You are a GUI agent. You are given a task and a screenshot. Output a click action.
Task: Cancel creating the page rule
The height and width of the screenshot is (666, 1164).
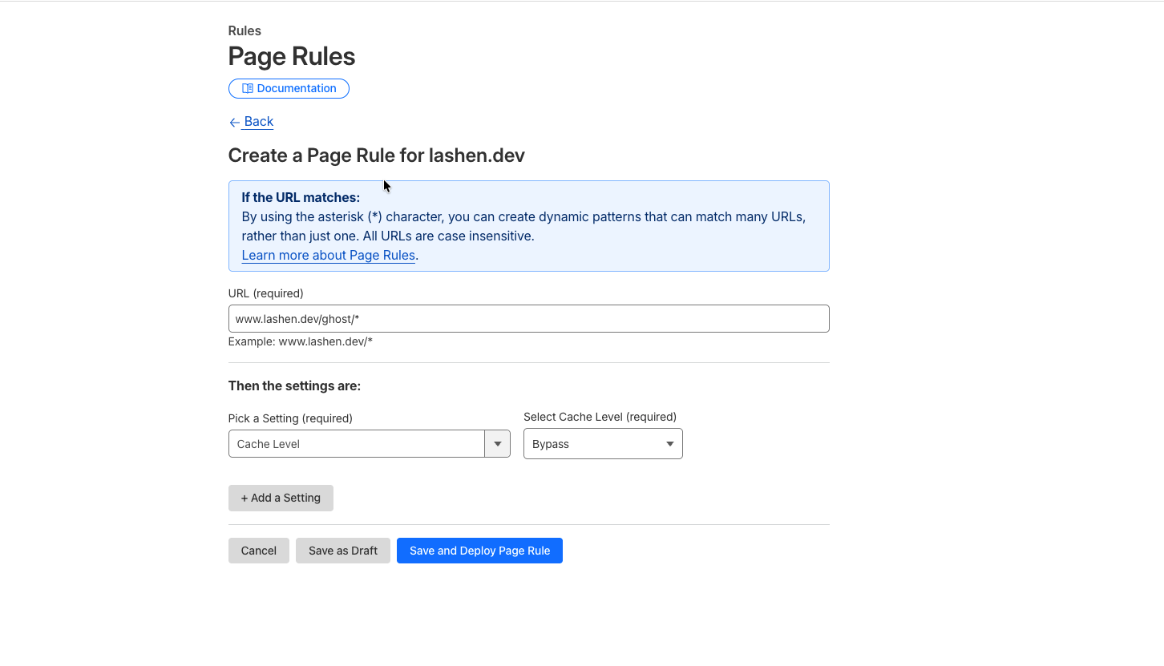(x=258, y=551)
